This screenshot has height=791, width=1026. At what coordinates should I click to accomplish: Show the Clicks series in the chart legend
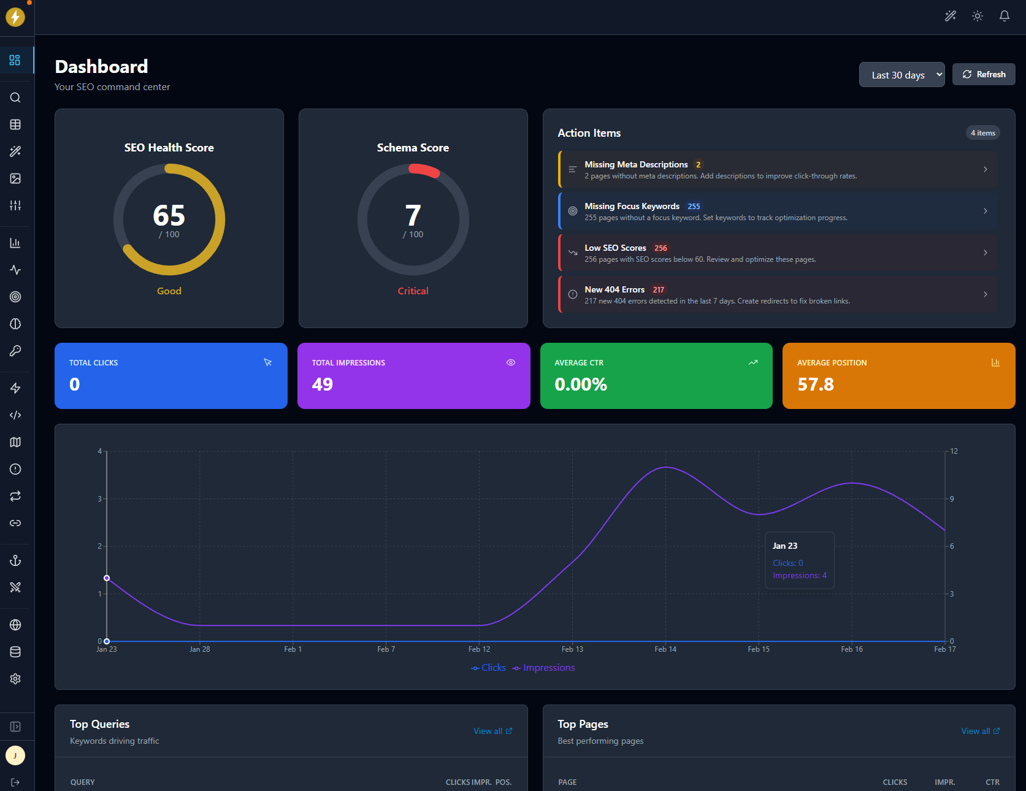click(488, 667)
